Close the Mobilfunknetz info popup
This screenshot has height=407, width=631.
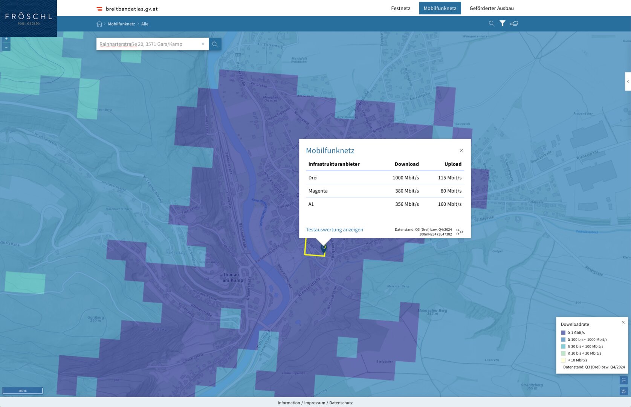click(x=461, y=150)
